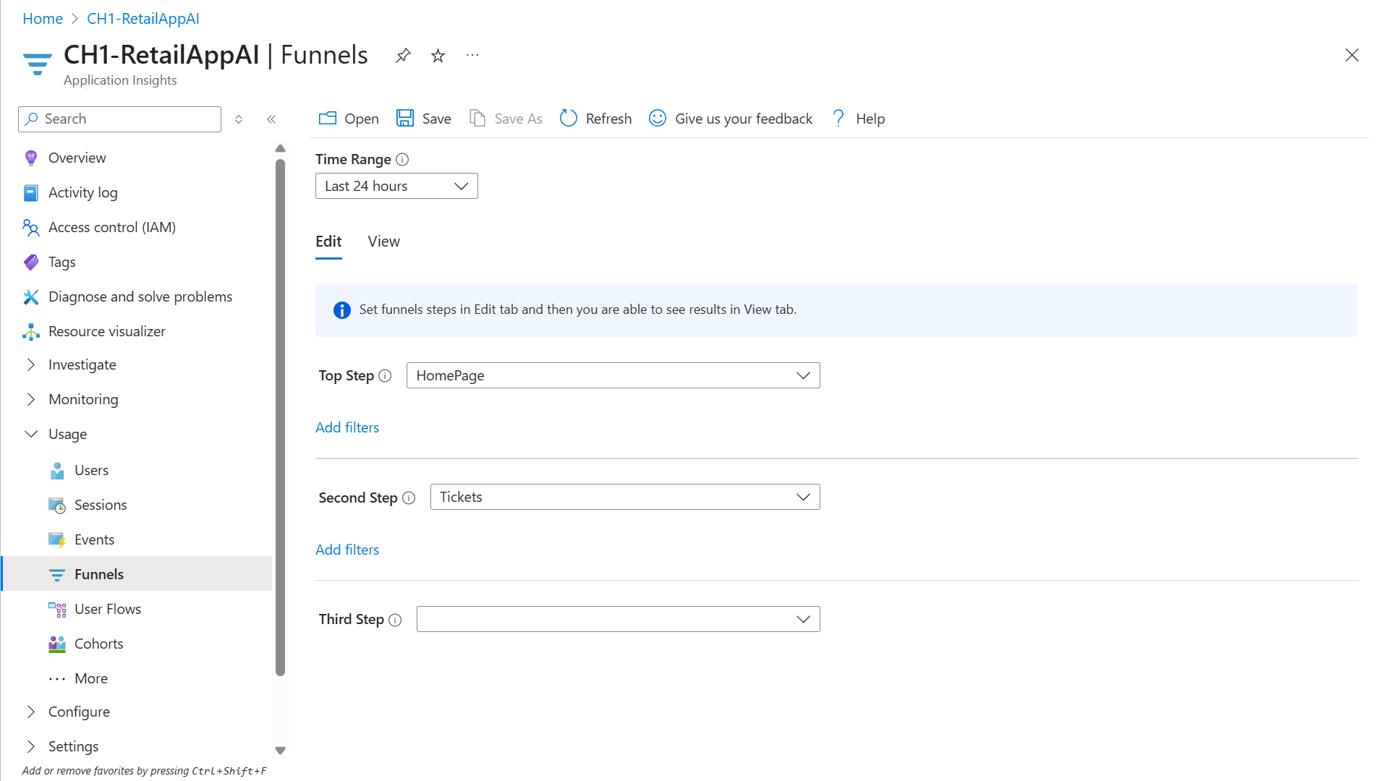This screenshot has height=781, width=1389.
Task: Click the Refresh circular arrow icon
Action: click(x=569, y=119)
